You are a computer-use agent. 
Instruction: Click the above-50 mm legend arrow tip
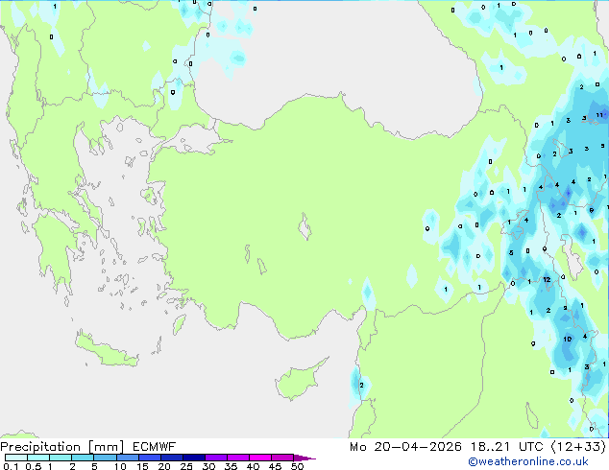(304, 458)
